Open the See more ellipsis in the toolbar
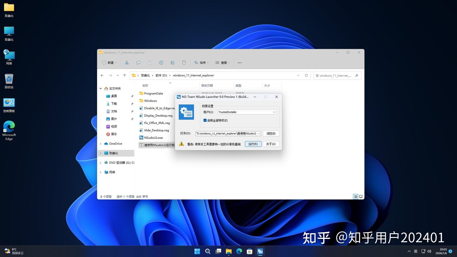 coord(239,63)
